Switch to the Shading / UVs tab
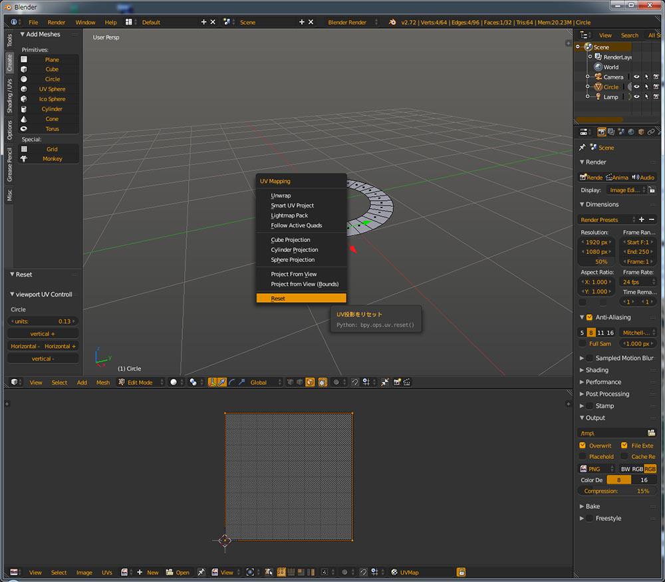Image resolution: width=665 pixels, height=582 pixels. 9,96
